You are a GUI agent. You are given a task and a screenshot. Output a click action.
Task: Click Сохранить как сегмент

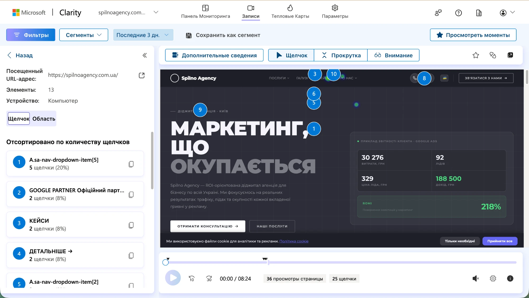(x=223, y=35)
